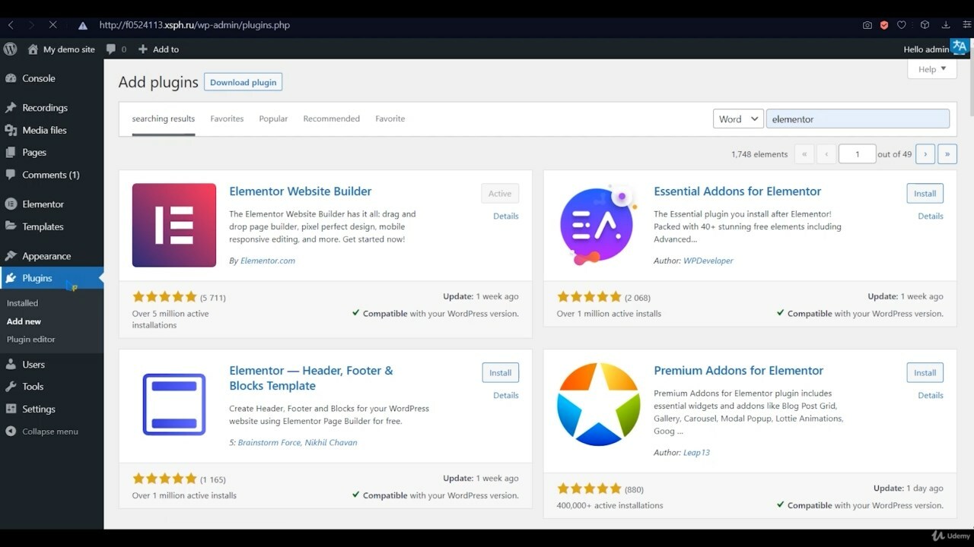Screen dimensions: 974x547
Task: Click the elementor plugin search field
Action: click(x=858, y=119)
